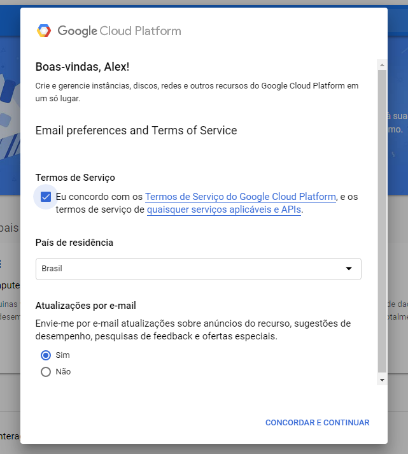Click CONCORDAR E CONTINUAR button
Viewport: 408px width, 454px height.
click(318, 423)
